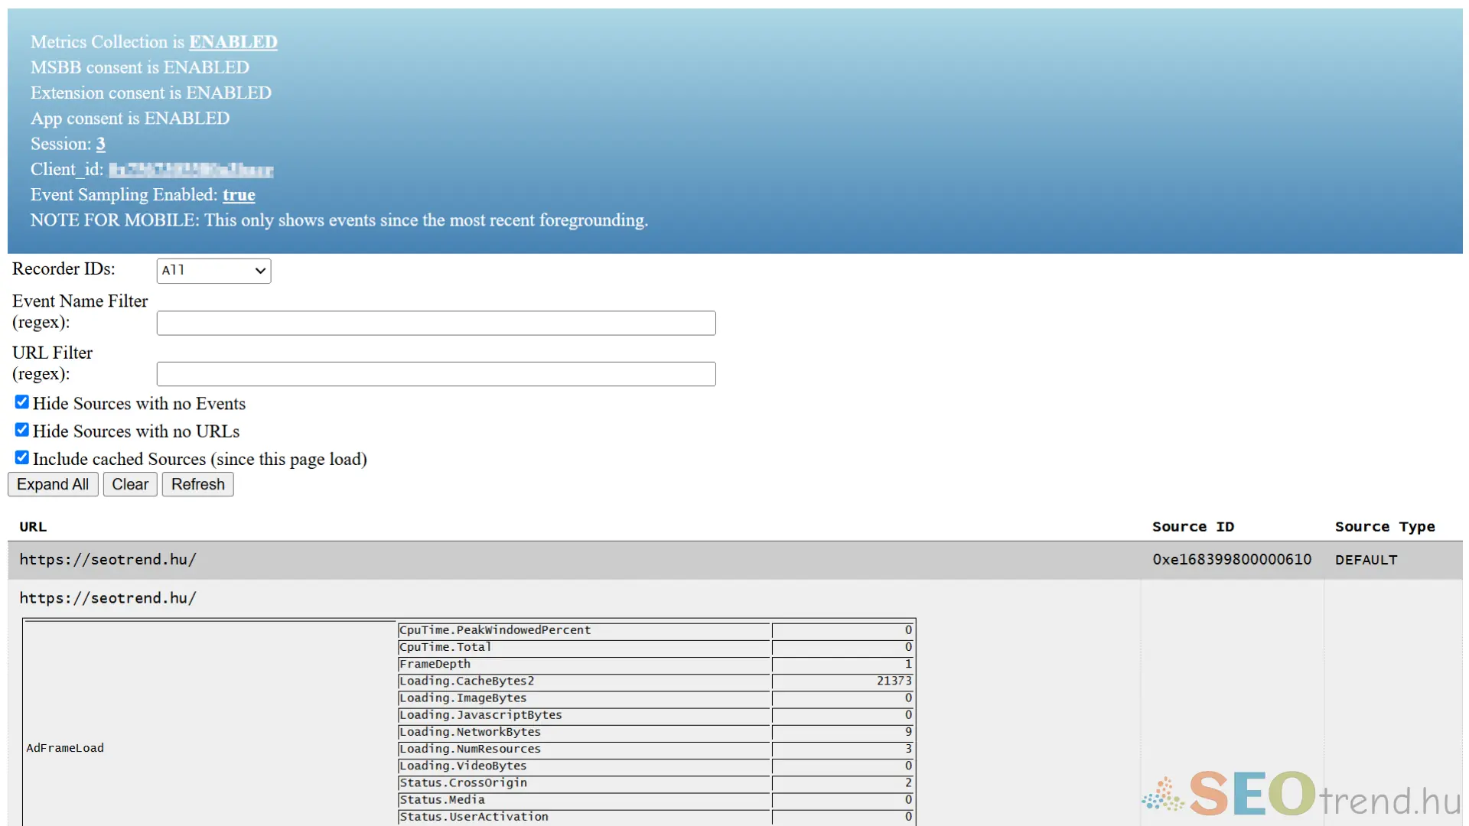This screenshot has height=826, width=1469.
Task: Toggle Hide Sources with no Events checkbox
Action: (x=22, y=402)
